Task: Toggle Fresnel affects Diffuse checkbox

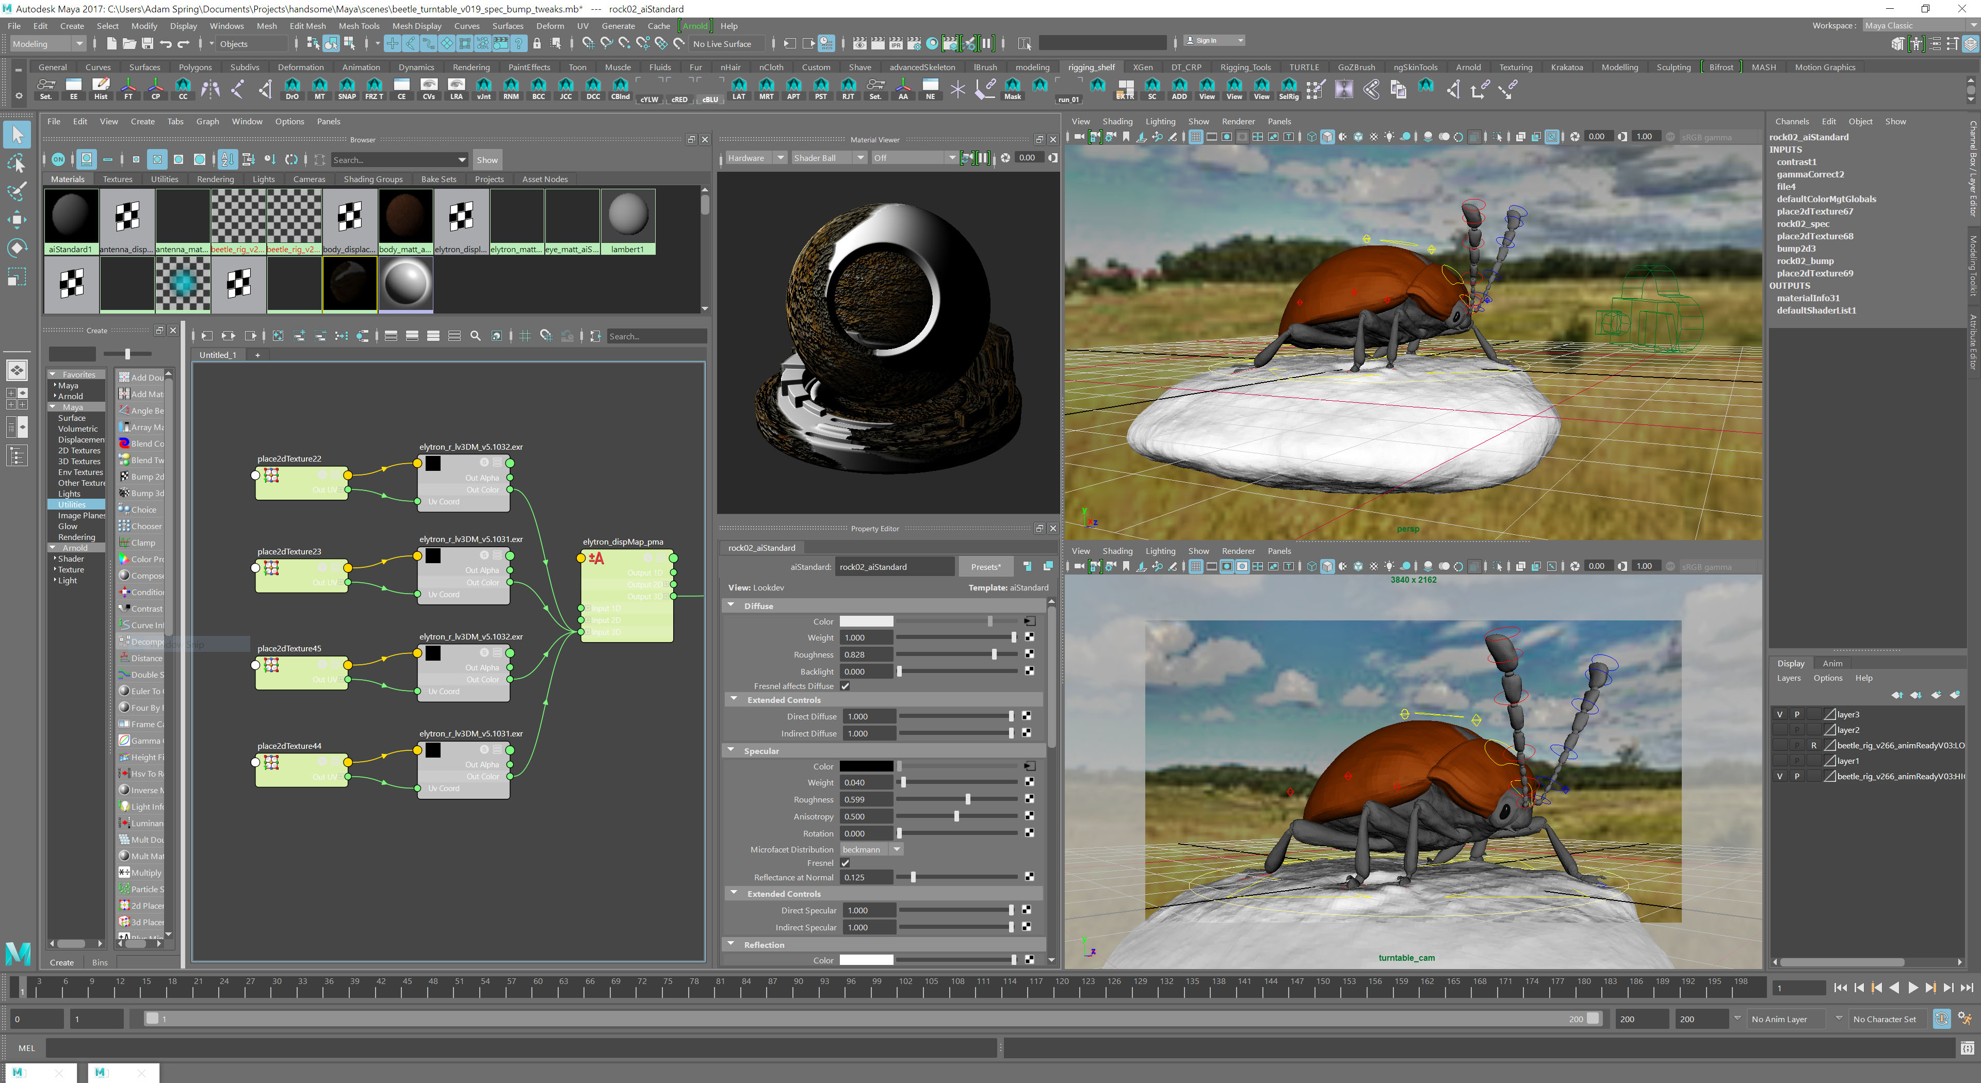Action: click(845, 685)
